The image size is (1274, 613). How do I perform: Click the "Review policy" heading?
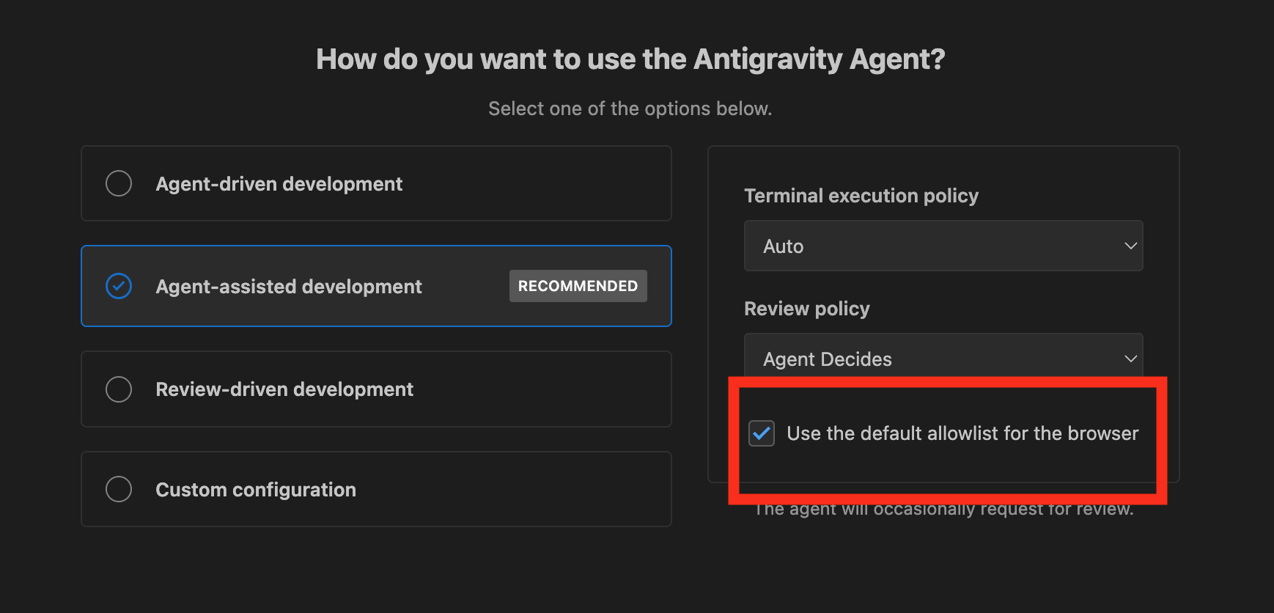pos(806,309)
